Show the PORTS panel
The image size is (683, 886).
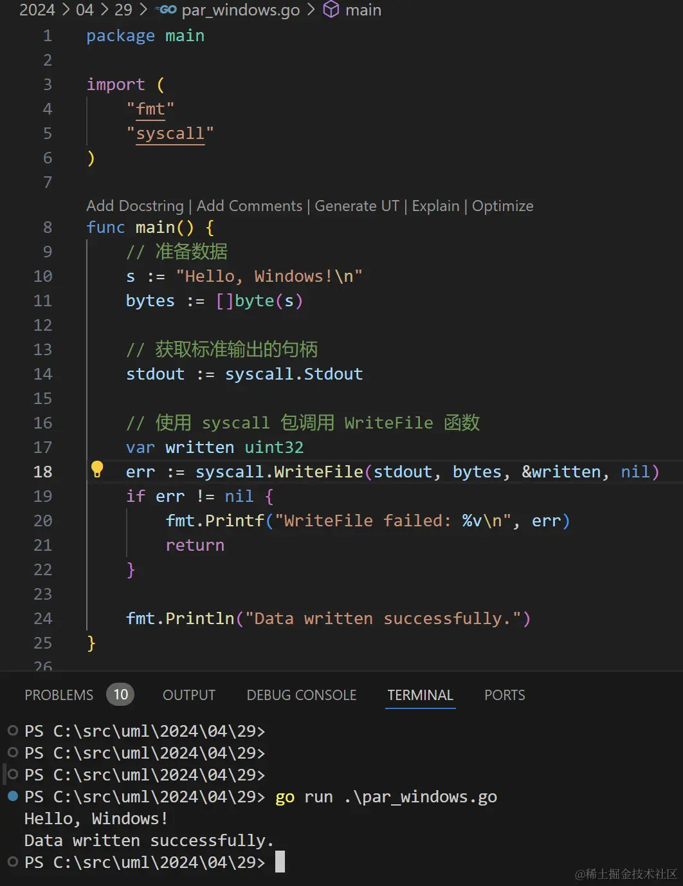click(504, 695)
